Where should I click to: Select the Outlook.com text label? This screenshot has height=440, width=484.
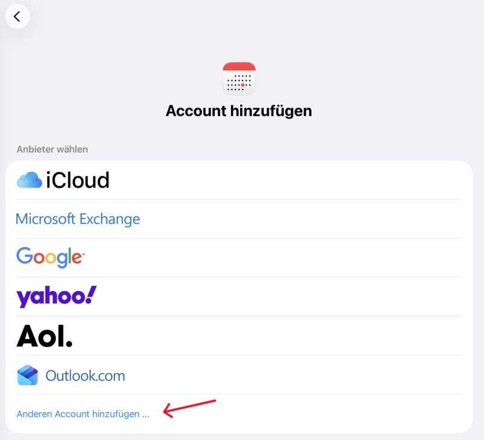point(85,376)
